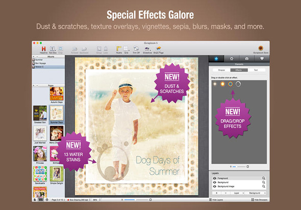
Task: Select the Text segment in Elements
Action: click(257, 70)
